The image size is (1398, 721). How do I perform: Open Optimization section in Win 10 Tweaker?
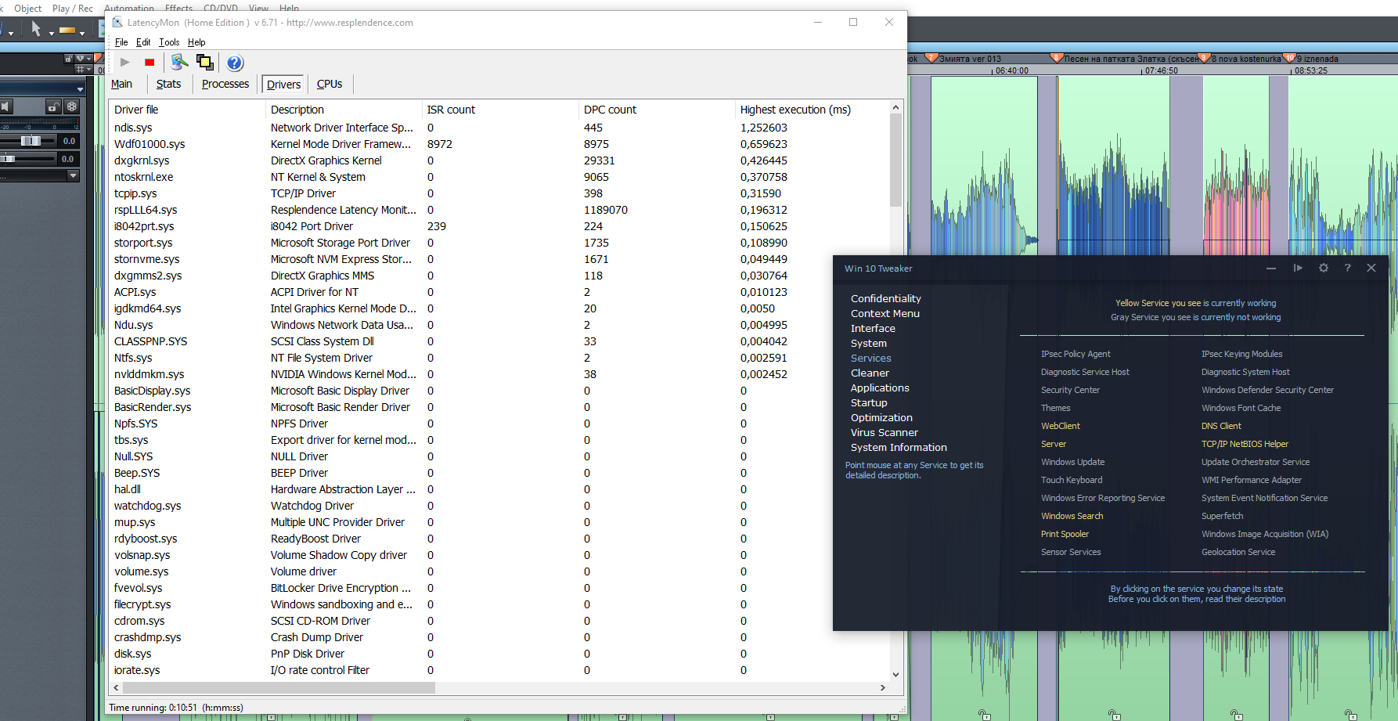[881, 417]
